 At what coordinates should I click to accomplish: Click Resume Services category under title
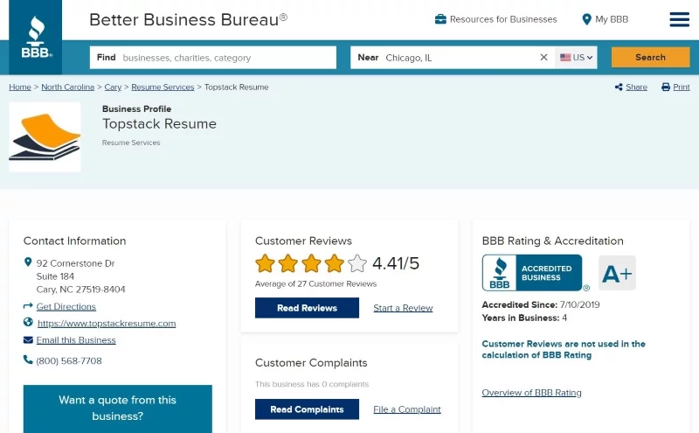(131, 143)
